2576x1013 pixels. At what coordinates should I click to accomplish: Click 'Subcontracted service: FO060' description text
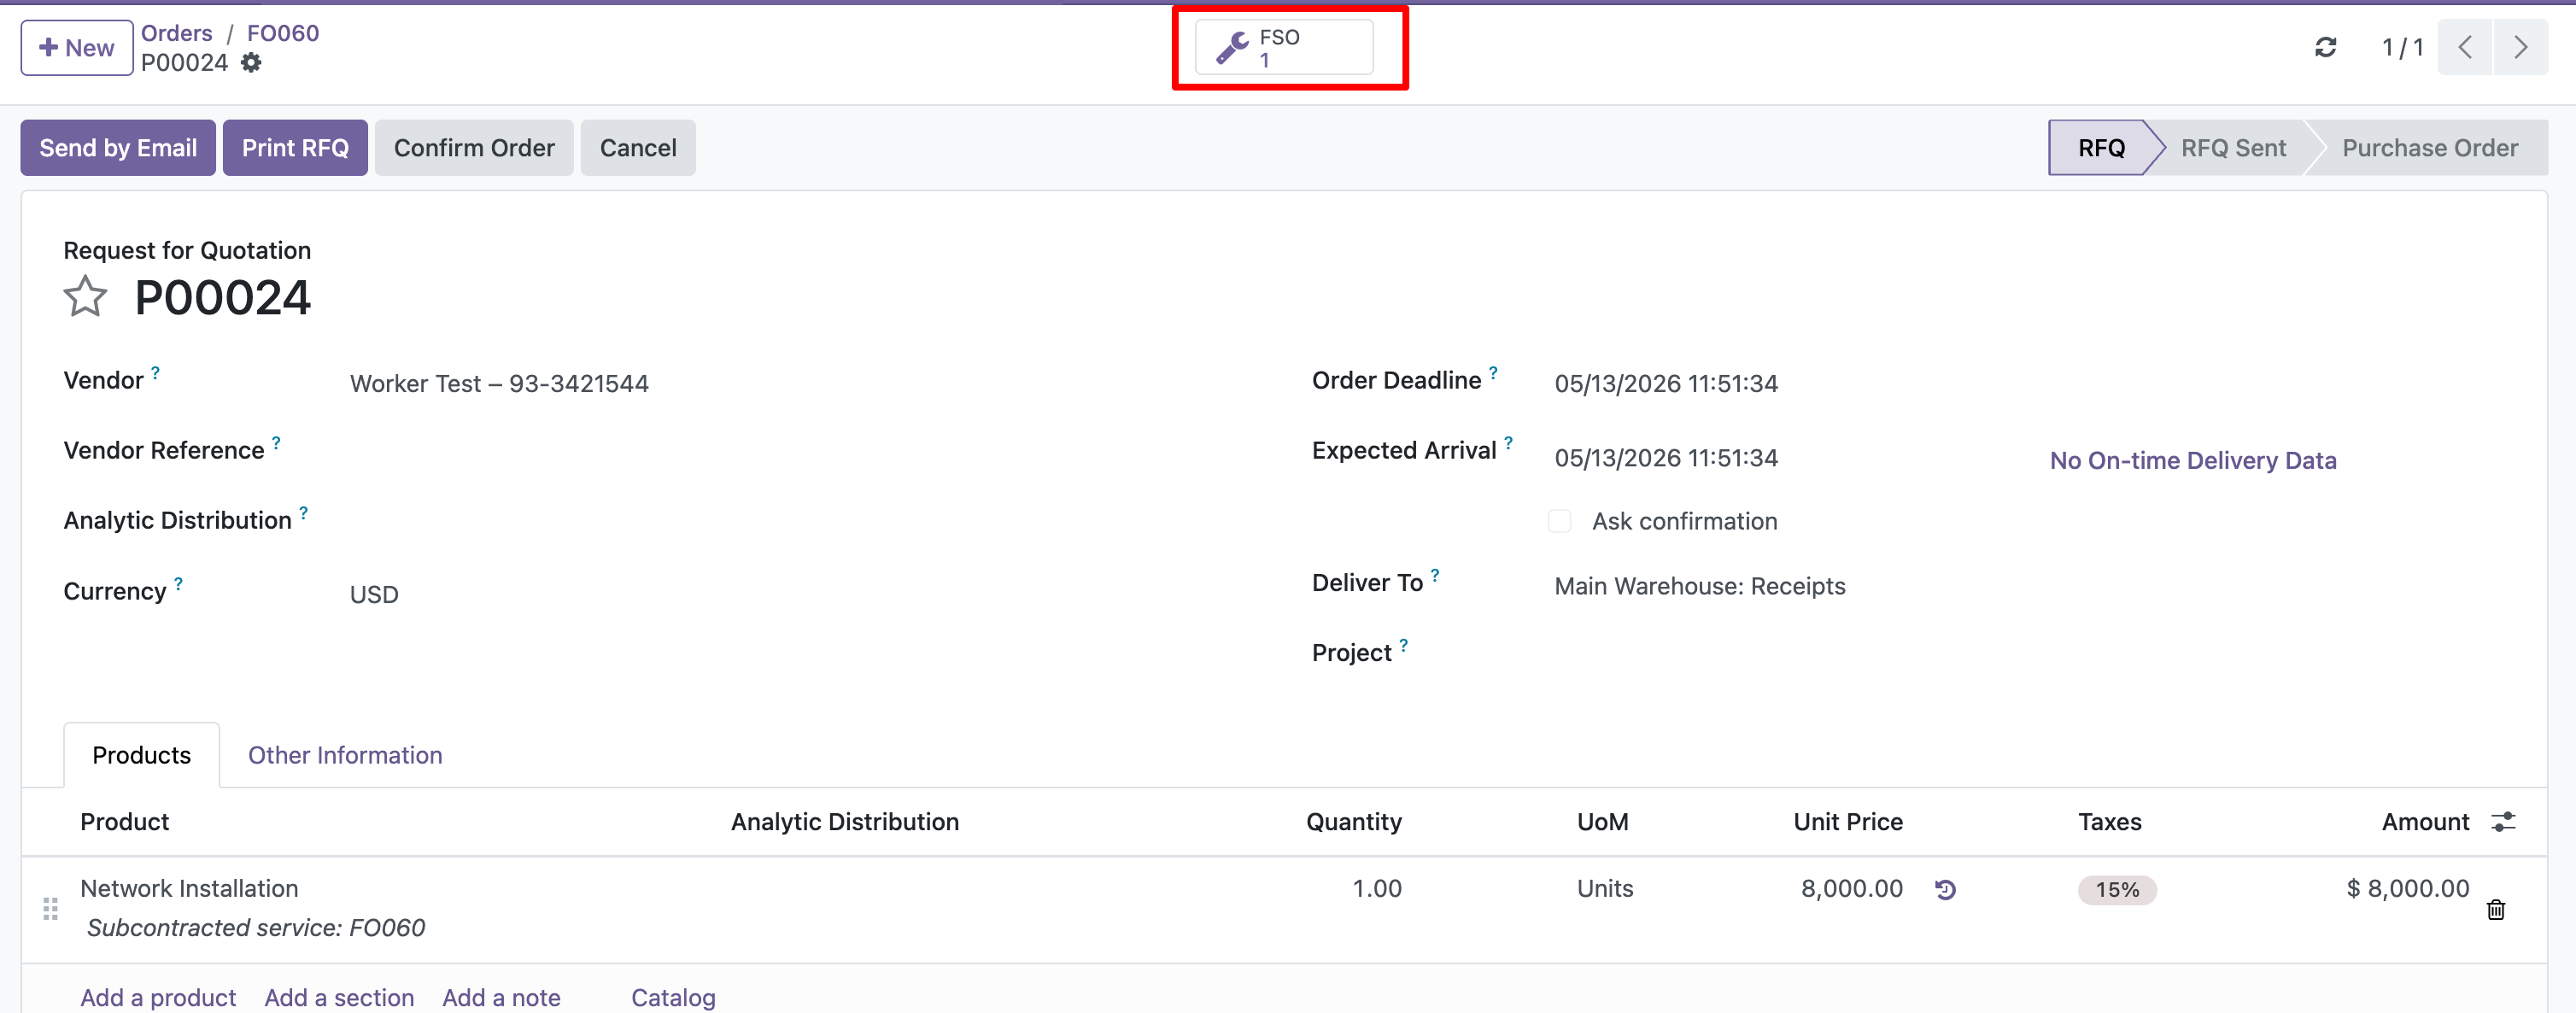(256, 928)
